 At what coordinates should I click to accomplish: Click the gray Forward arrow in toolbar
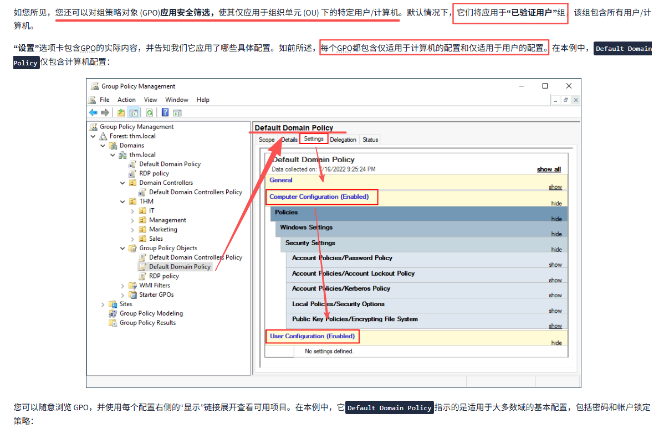(105, 112)
